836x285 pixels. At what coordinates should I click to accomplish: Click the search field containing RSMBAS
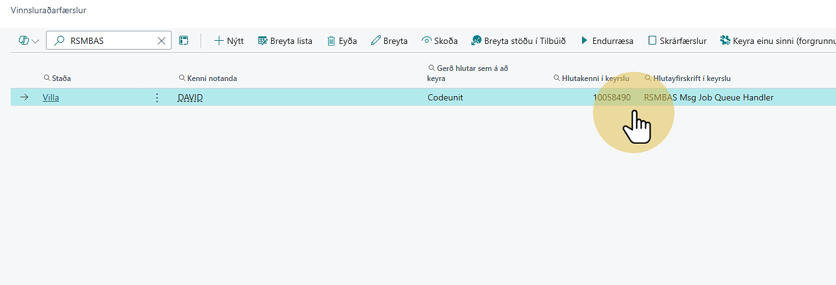pos(108,41)
